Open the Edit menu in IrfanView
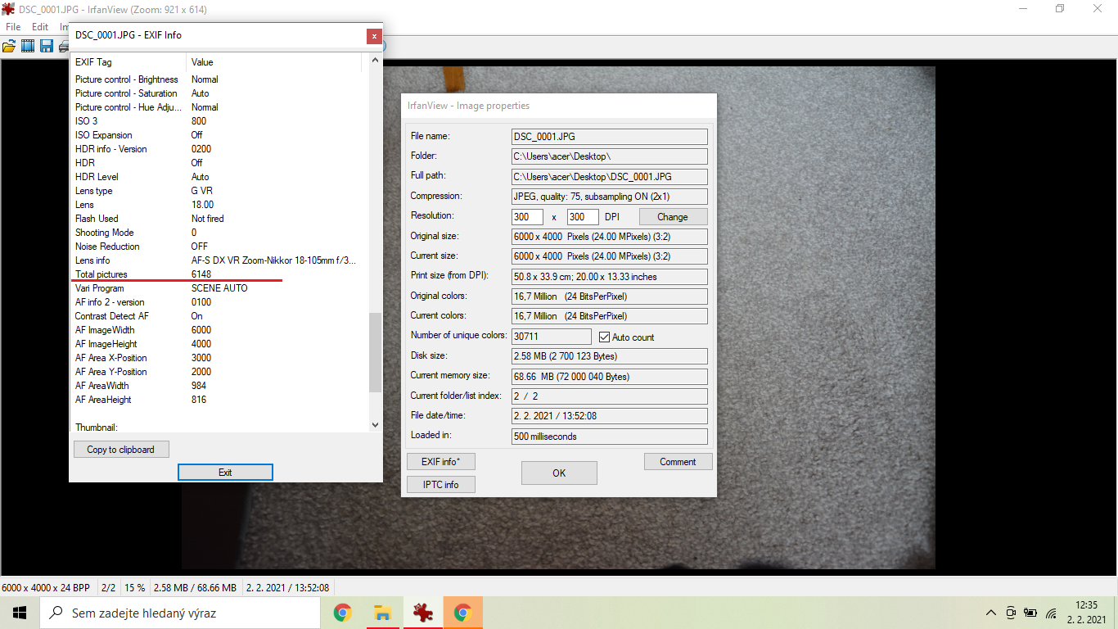 (40, 27)
